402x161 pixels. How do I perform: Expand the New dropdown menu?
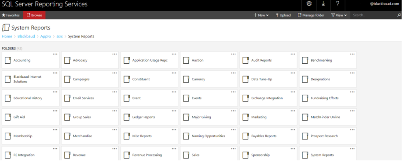pos(261,15)
